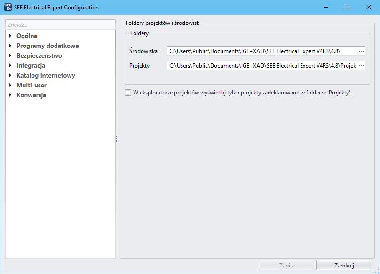
Task: Close the configuration window
Action: [x=369, y=7]
